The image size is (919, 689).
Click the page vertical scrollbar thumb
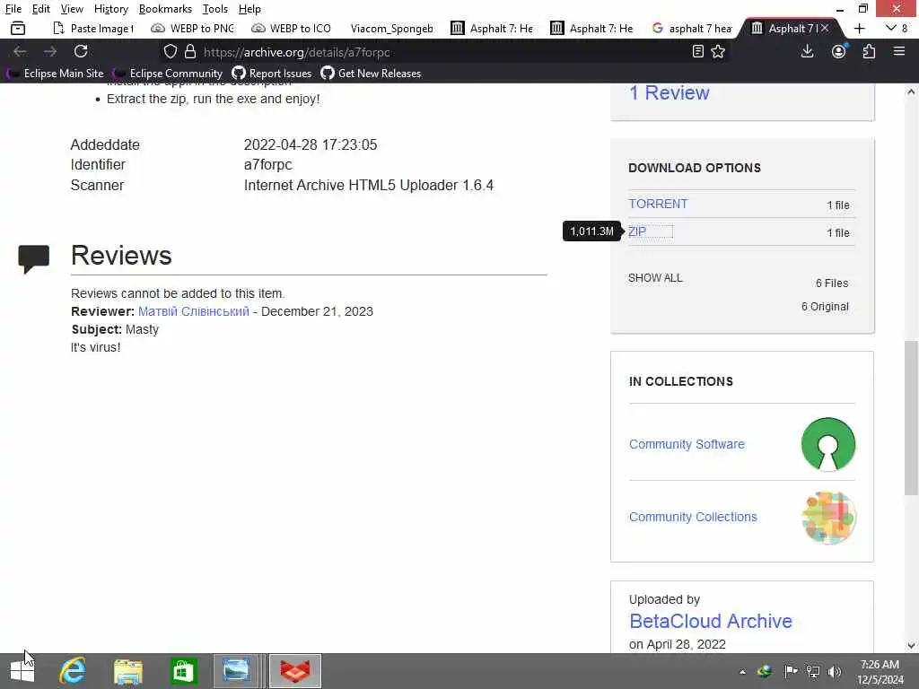[x=911, y=417]
